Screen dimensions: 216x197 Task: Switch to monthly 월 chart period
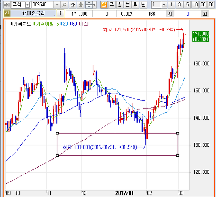click(120, 5)
